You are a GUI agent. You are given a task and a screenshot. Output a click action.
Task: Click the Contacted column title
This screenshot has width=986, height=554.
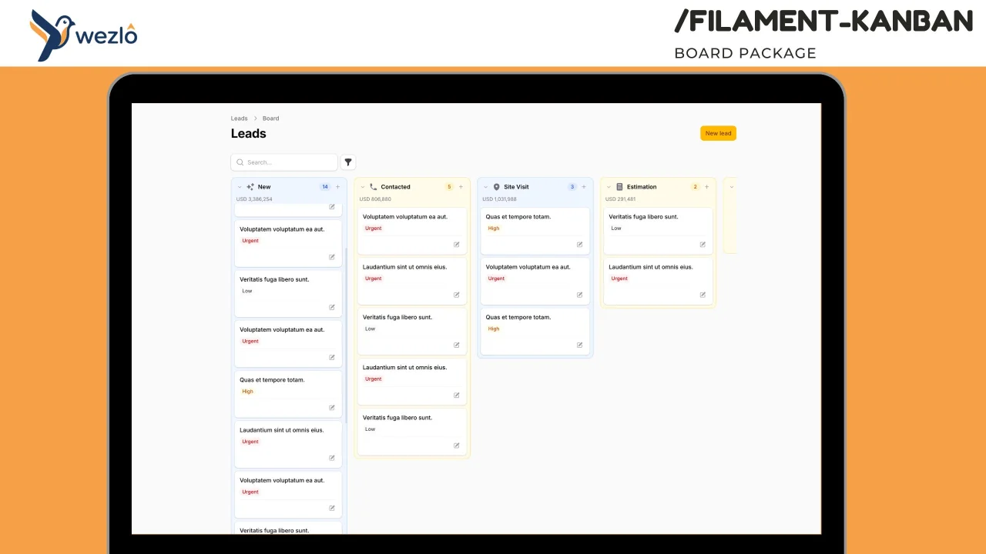tap(395, 187)
